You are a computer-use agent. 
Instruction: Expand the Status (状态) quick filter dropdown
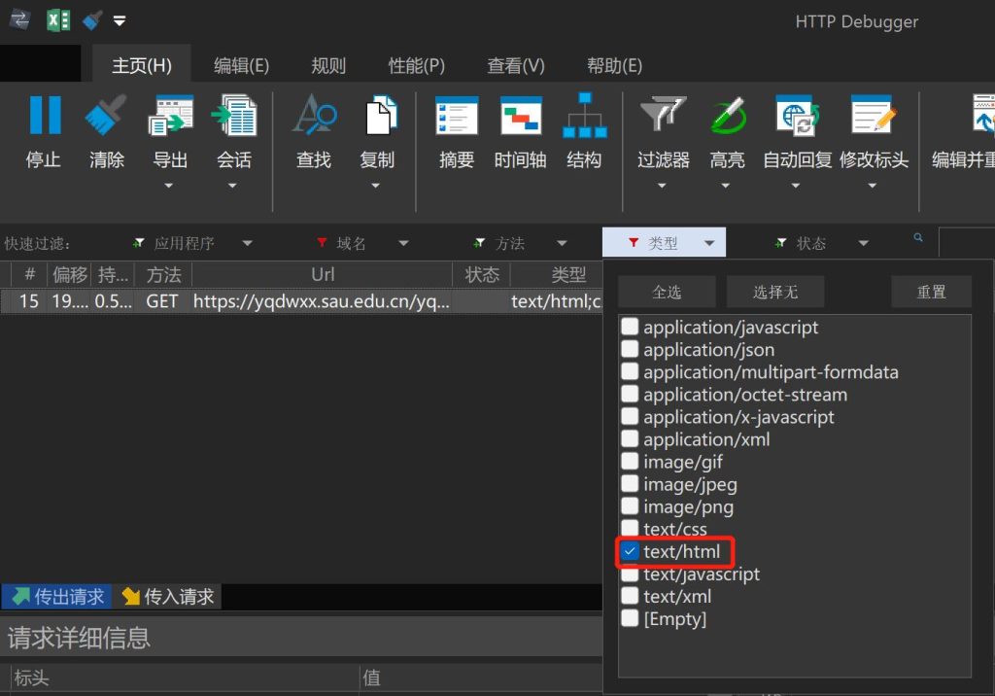pos(863,244)
